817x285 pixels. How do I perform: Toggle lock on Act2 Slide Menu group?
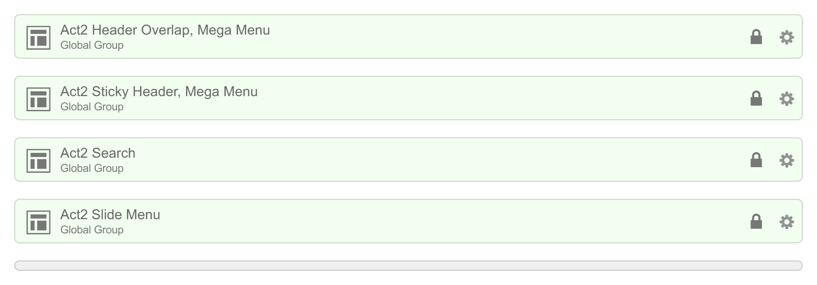pyautogui.click(x=756, y=221)
